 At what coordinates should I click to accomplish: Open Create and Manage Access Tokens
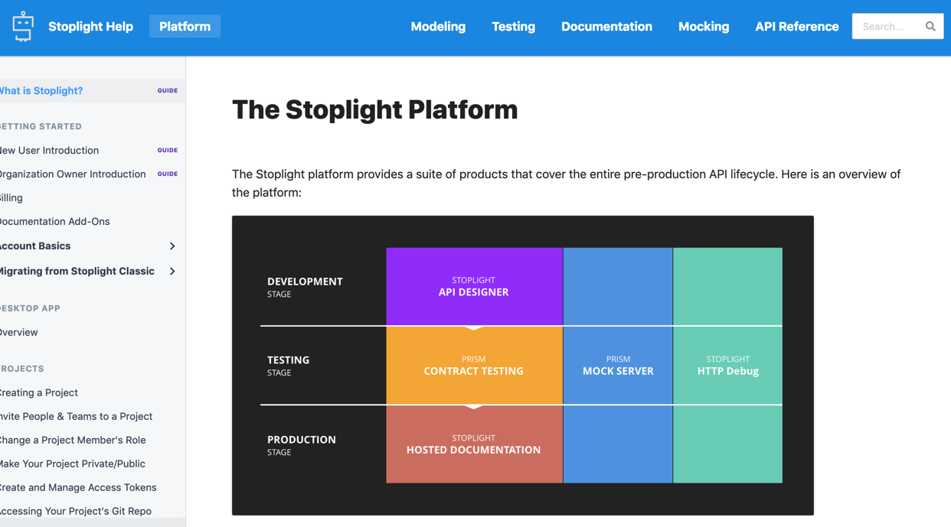pos(78,487)
